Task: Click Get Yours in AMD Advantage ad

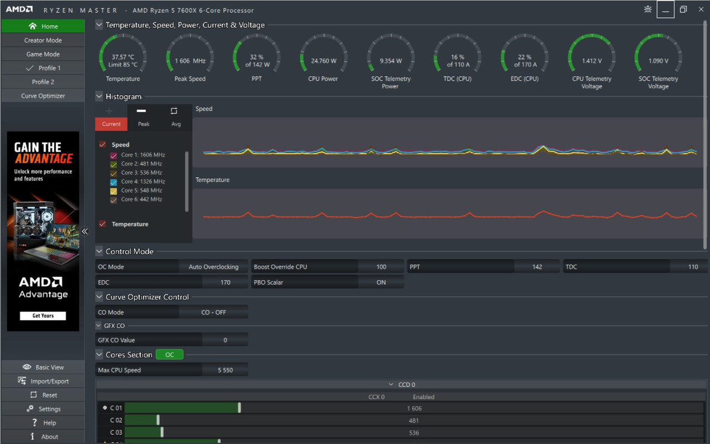Action: click(43, 316)
